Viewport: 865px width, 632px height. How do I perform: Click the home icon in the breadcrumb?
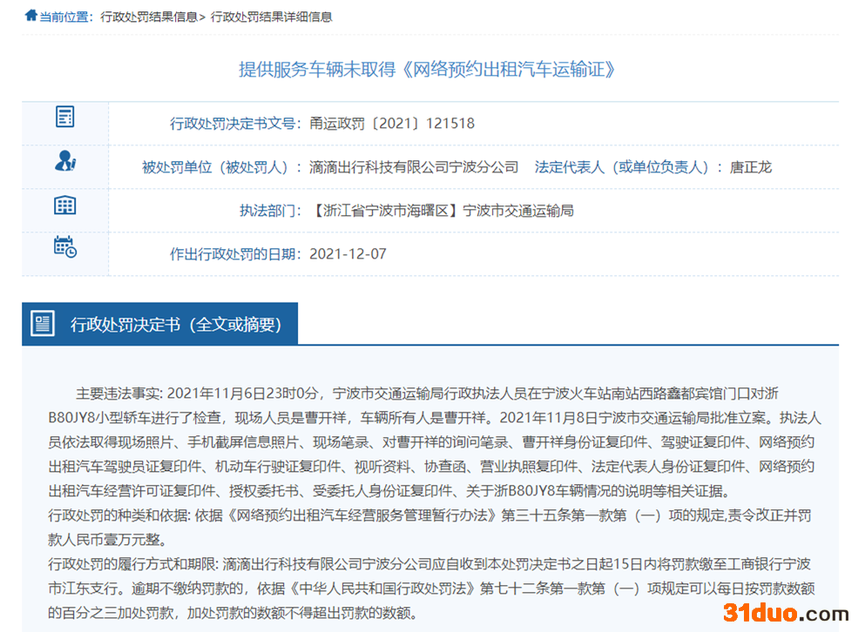point(30,17)
